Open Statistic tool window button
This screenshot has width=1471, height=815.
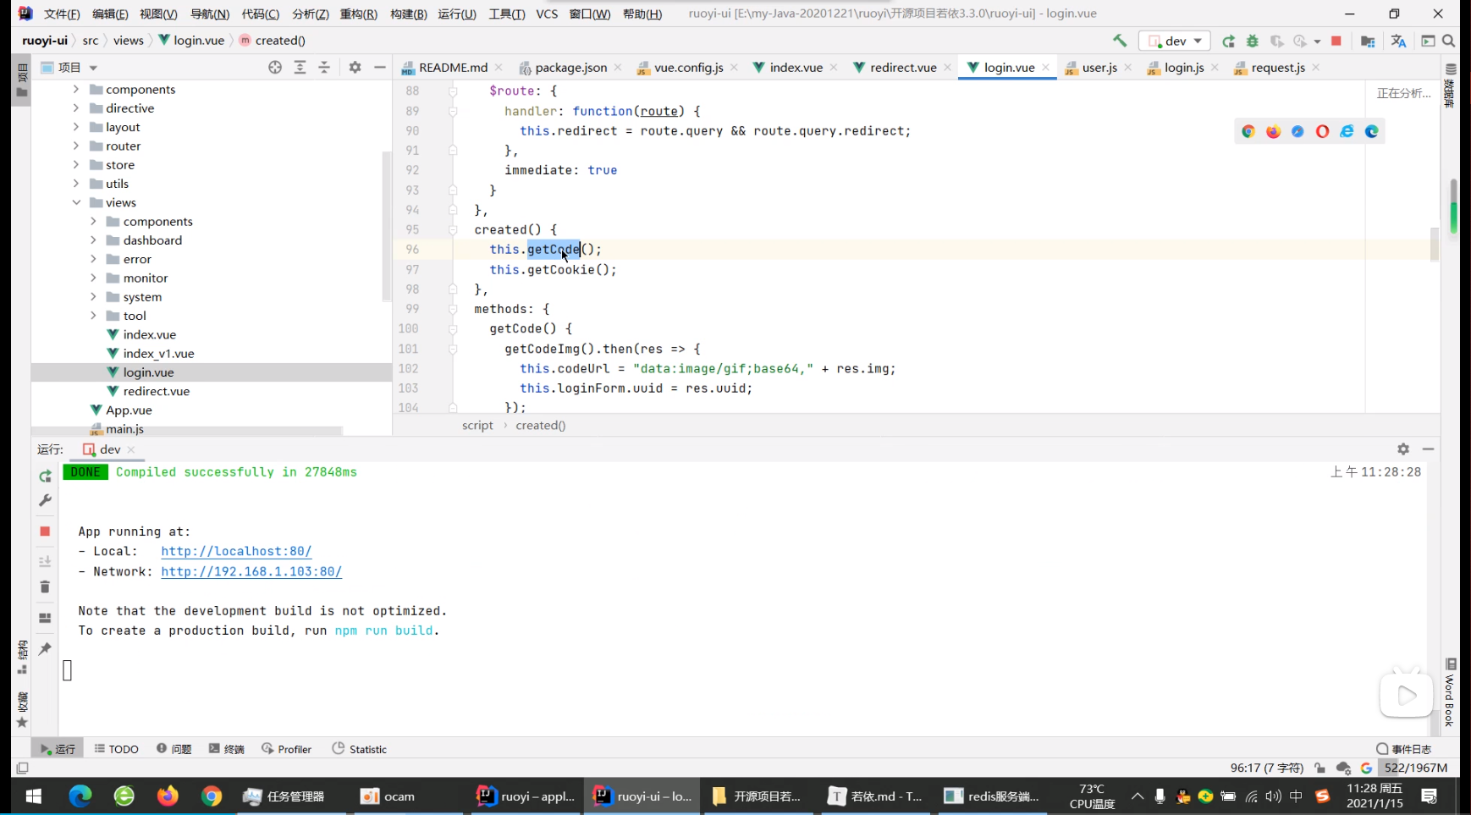360,749
